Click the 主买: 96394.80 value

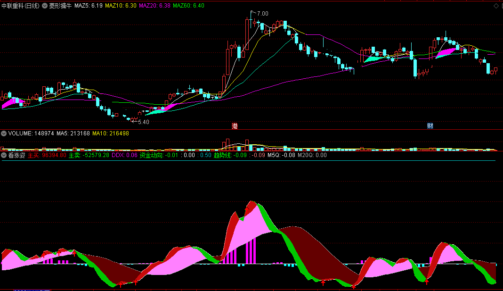point(47,155)
